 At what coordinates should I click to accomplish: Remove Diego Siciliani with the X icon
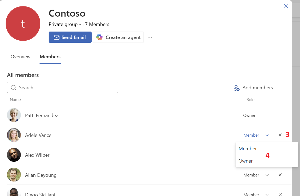pos(280,194)
